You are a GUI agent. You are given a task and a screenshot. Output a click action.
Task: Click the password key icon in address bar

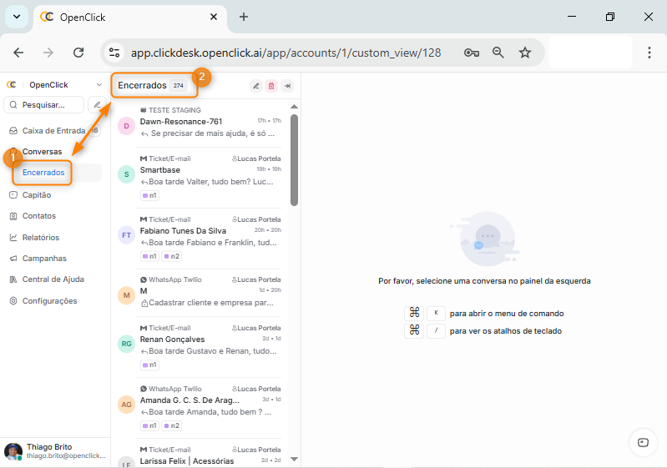(x=472, y=53)
